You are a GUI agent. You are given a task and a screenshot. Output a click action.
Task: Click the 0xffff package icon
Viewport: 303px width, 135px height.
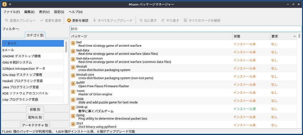tap(73, 84)
